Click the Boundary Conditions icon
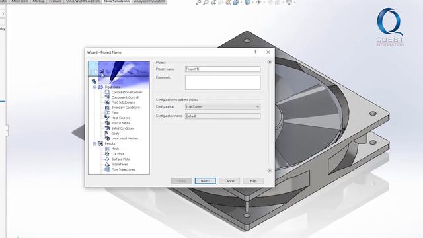 [107, 107]
